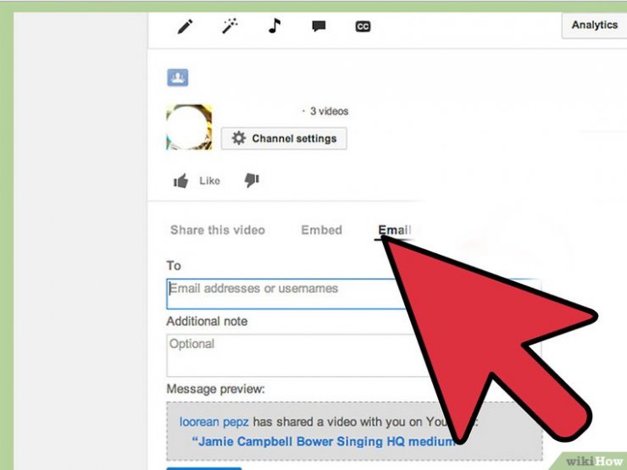The width and height of the screenshot is (627, 470).
Task: Switch to the Share this video tab
Action: (x=218, y=230)
